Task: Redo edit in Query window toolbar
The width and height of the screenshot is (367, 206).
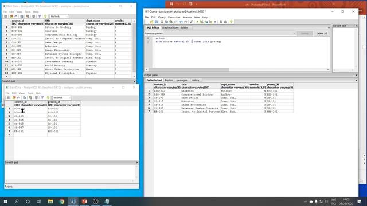Action: coord(186,22)
